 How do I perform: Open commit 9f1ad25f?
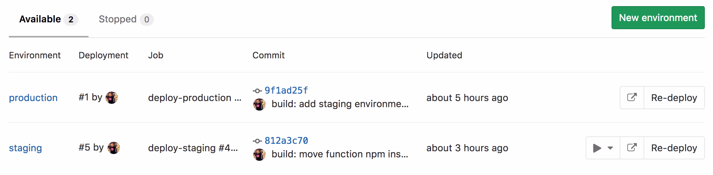286,91
